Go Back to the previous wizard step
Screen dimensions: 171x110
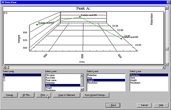[x=113, y=105]
